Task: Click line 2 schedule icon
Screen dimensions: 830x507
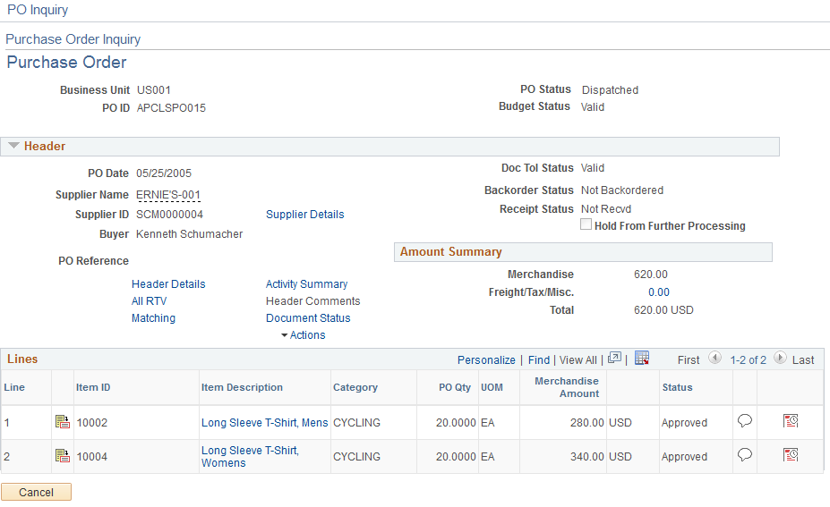Action: [791, 455]
